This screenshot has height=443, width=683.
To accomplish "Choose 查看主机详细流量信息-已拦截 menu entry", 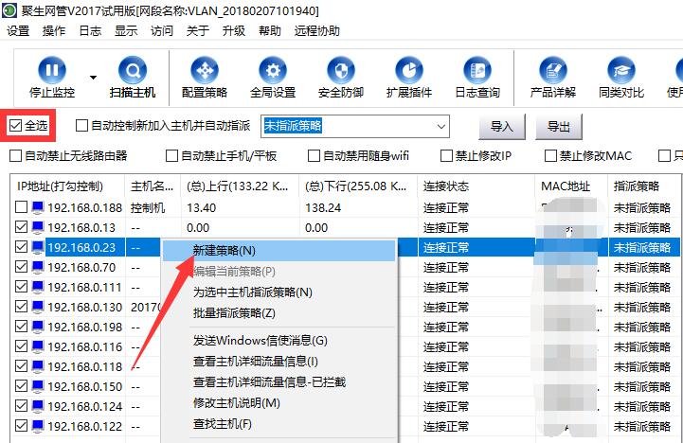I will (x=279, y=382).
